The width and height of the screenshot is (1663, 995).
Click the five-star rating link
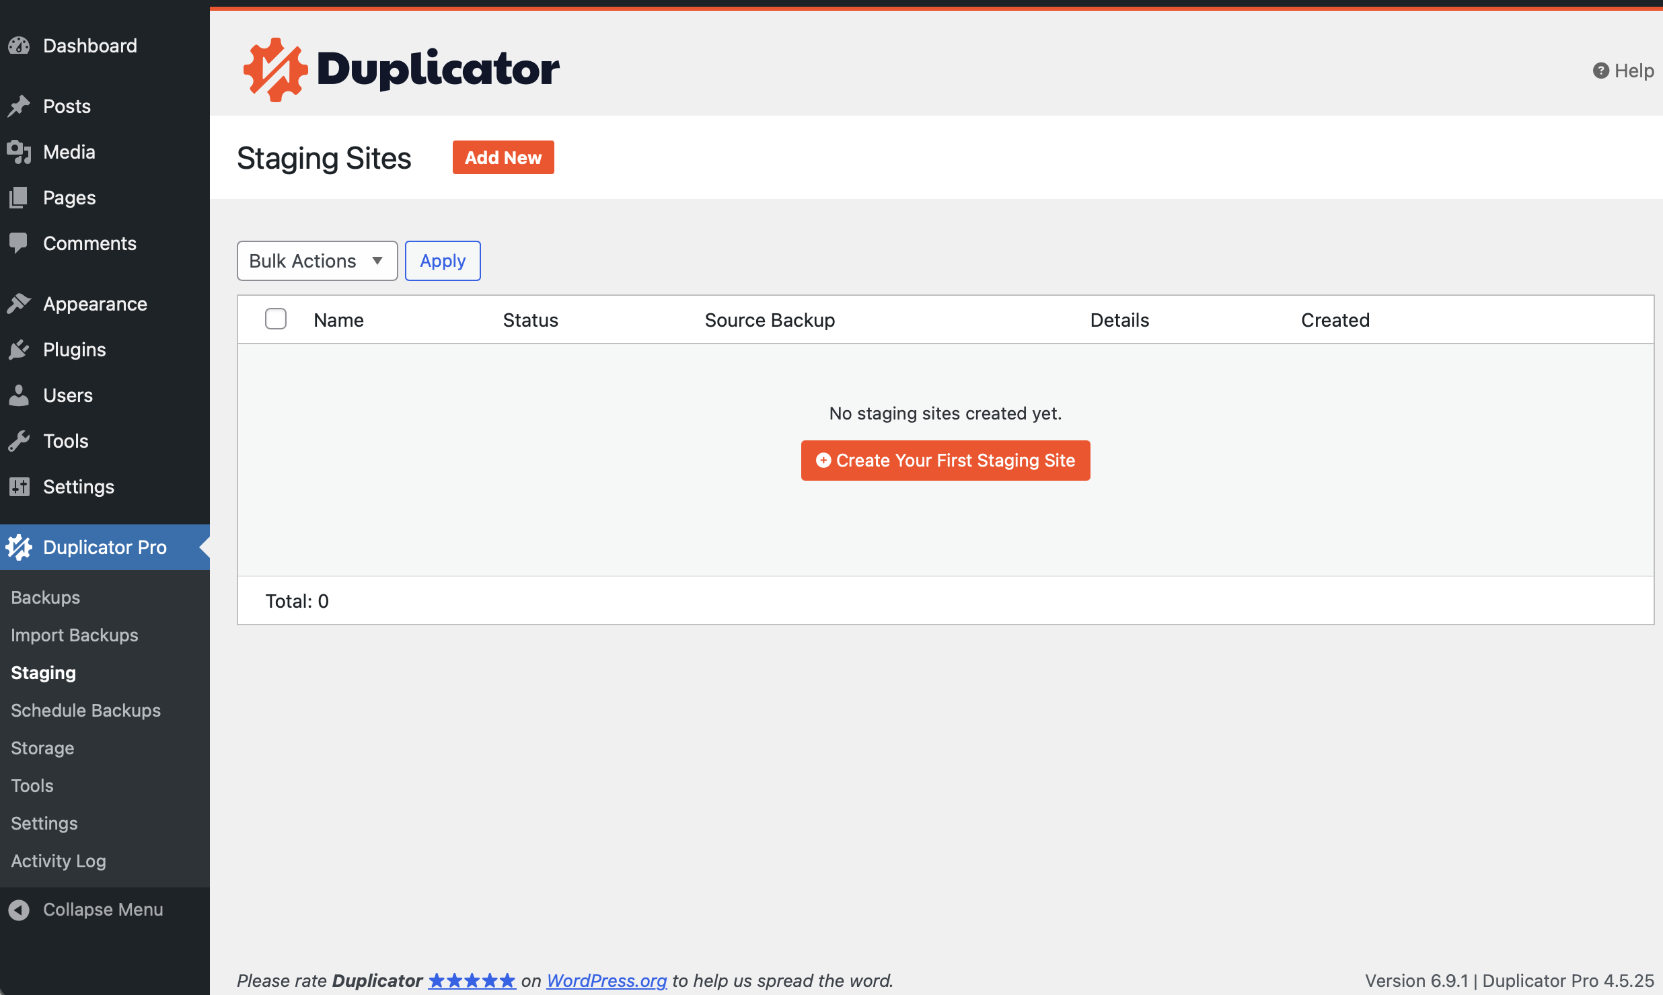pyautogui.click(x=472, y=981)
